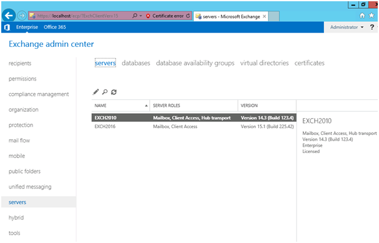This screenshot has width=379, height=243.
Task: Click 'Version 14.3 (Build 123.4)' table cell
Action: click(267, 118)
